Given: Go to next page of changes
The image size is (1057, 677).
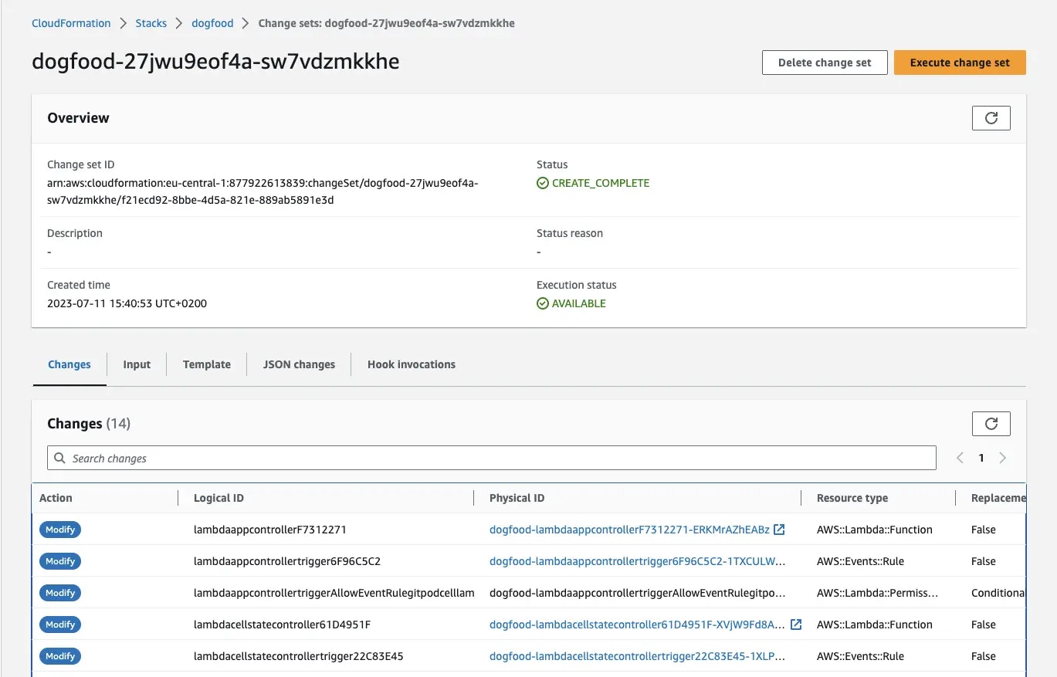Looking at the screenshot, I should click(x=1003, y=458).
